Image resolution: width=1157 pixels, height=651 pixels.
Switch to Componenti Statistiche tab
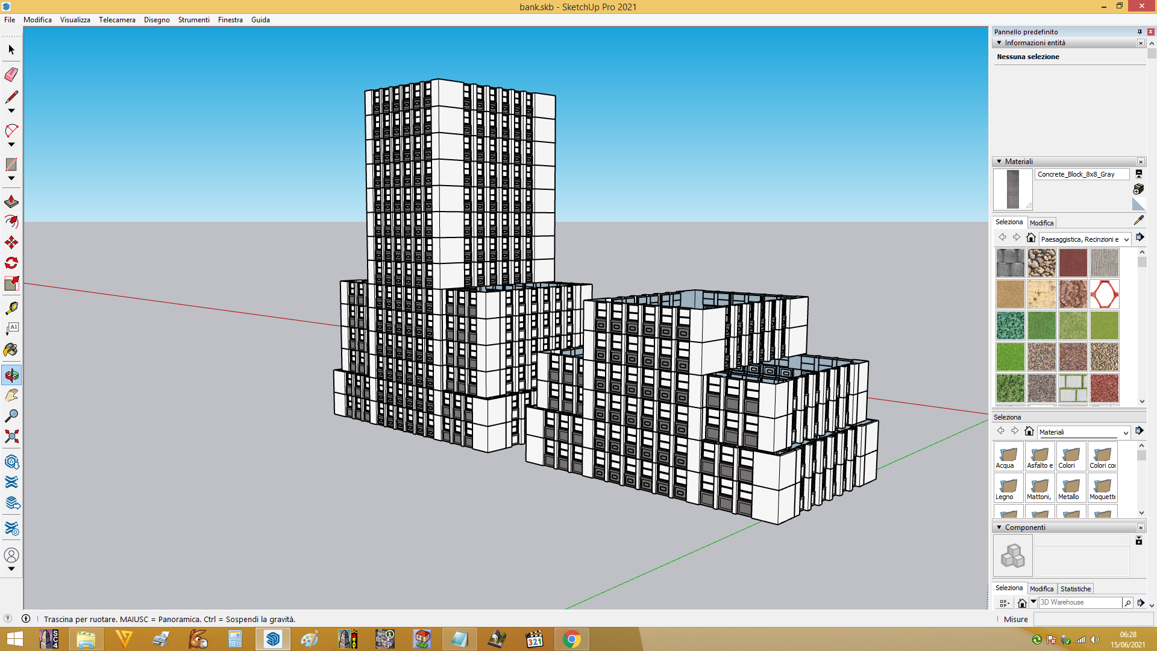pyautogui.click(x=1076, y=589)
